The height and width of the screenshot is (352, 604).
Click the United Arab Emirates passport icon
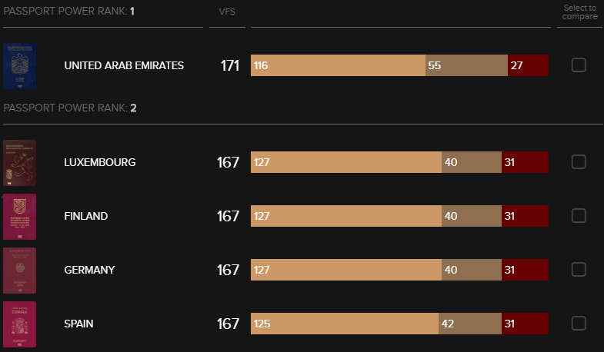click(x=19, y=65)
